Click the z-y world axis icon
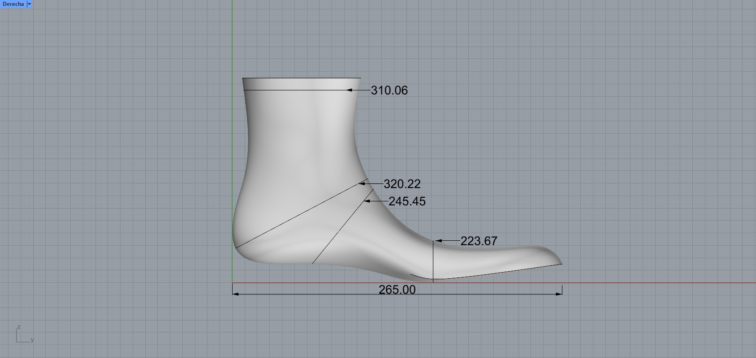The image size is (756, 358). point(25,334)
